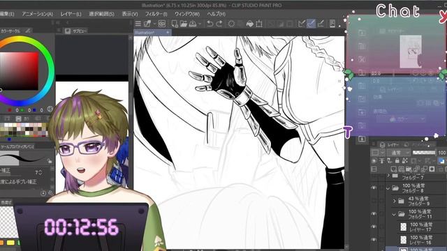Click the Scale/Rotate transform icon

(259, 24)
